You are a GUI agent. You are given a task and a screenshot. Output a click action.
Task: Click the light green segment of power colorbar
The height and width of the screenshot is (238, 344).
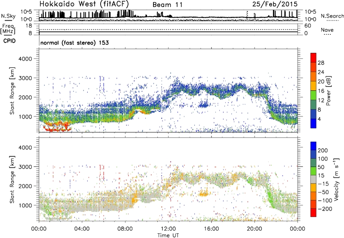[x=313, y=95]
